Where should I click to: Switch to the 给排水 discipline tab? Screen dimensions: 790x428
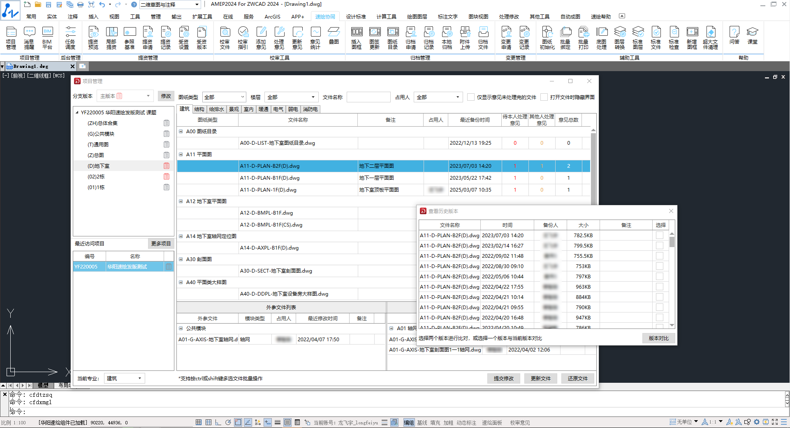[216, 109]
